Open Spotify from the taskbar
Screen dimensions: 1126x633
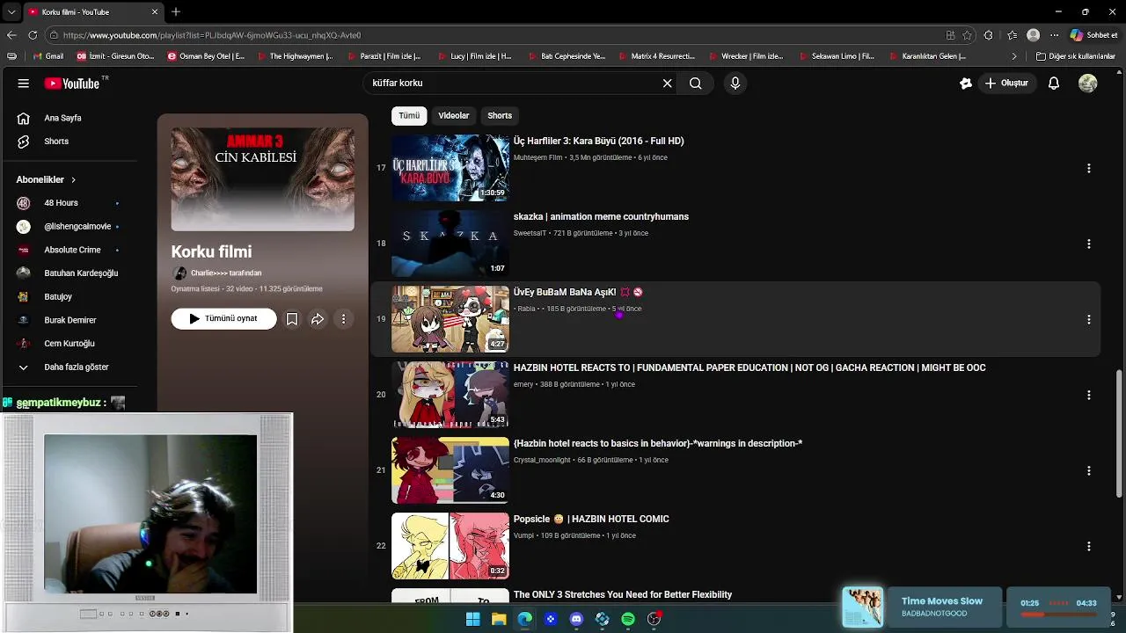[628, 619]
